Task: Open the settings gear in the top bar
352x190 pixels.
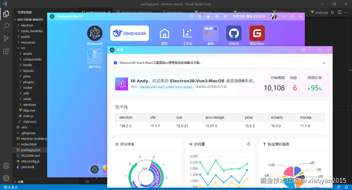Action: click(x=217, y=16)
